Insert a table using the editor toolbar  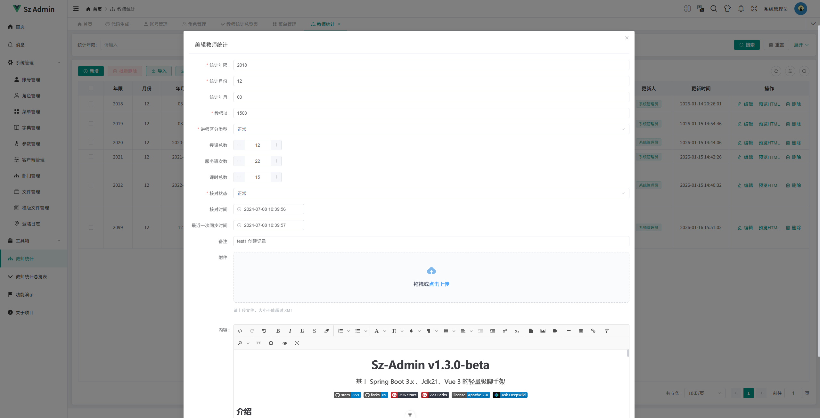(581, 331)
